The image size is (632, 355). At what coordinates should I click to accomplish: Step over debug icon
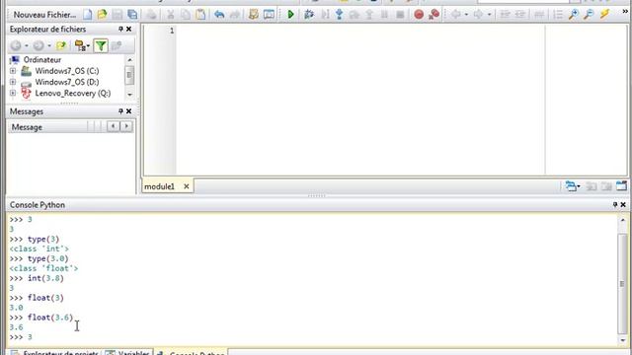(355, 15)
